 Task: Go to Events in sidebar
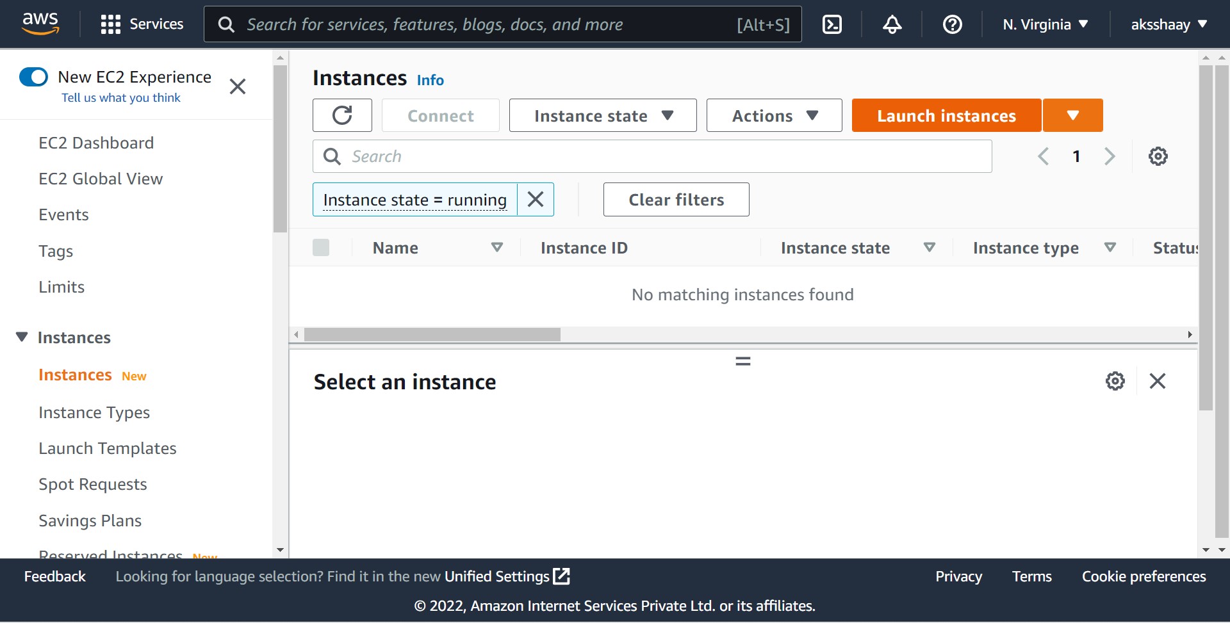point(63,214)
